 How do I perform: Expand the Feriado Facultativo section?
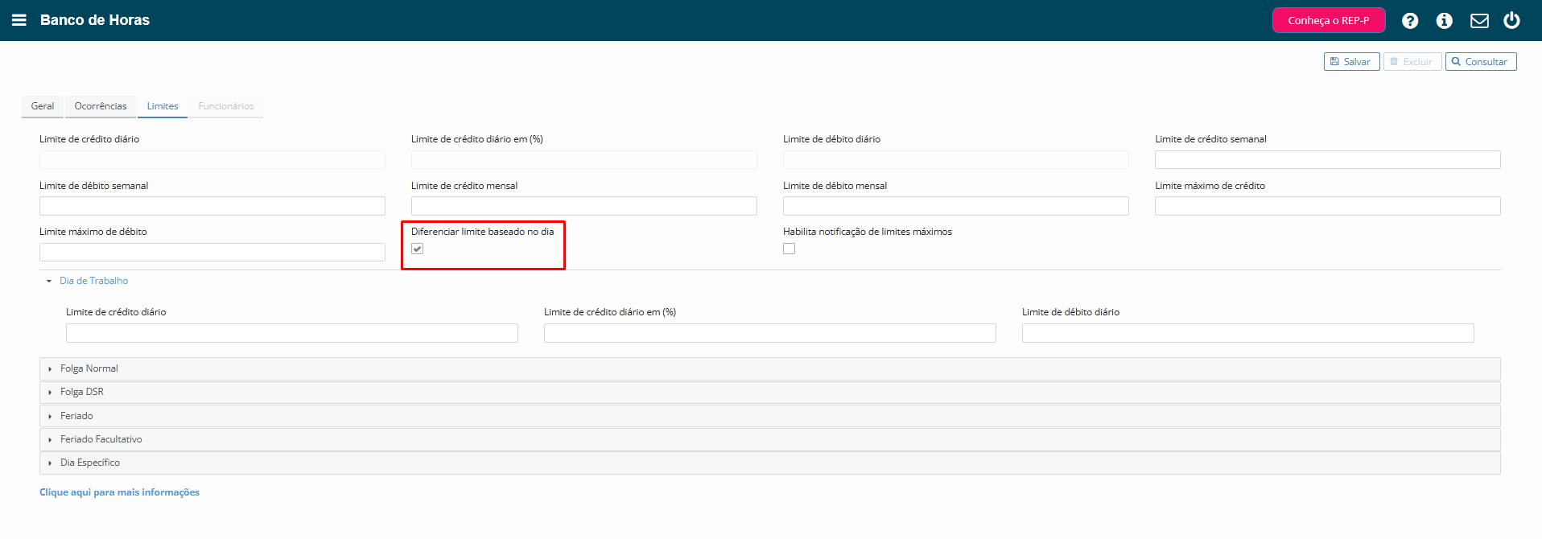770,439
